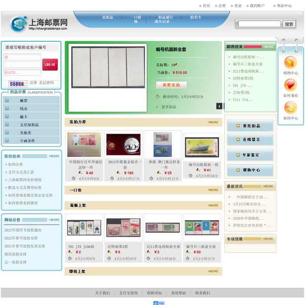This screenshot has height=305, width=305.
Task: Expand +MORE in 最新资讯 panel
Action: [x=268, y=186]
